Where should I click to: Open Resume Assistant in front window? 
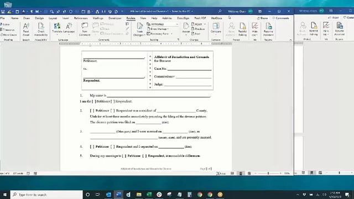point(268,29)
